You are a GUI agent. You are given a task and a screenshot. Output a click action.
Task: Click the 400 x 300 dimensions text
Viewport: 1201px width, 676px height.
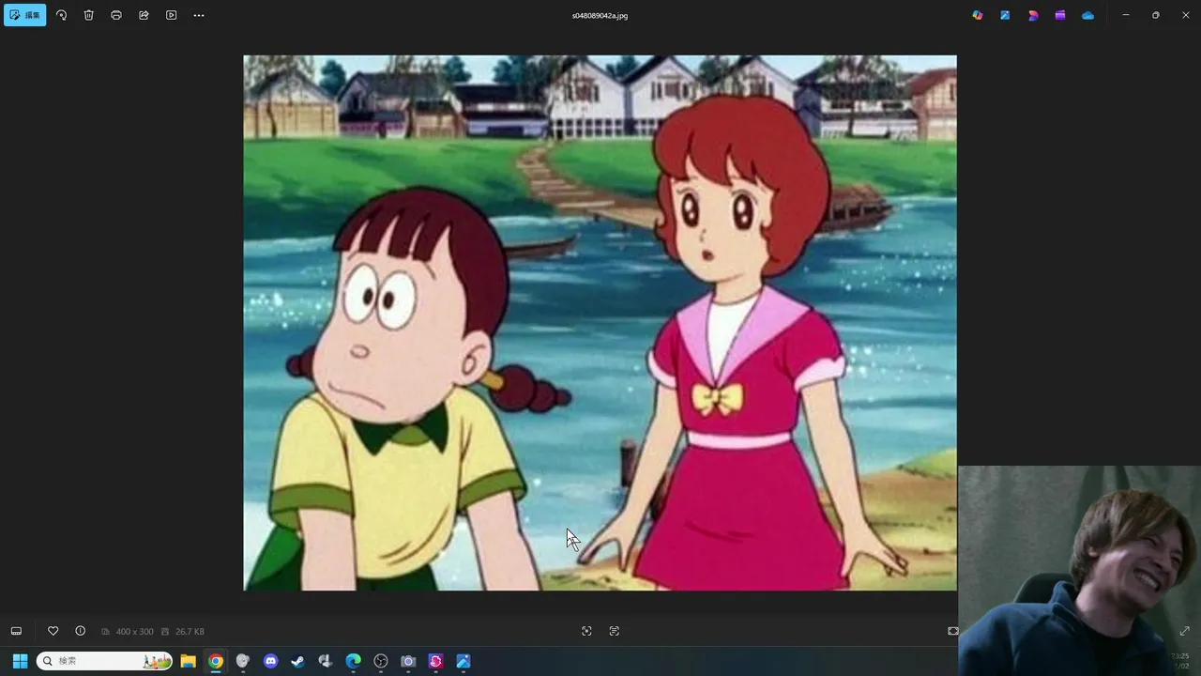134,632
